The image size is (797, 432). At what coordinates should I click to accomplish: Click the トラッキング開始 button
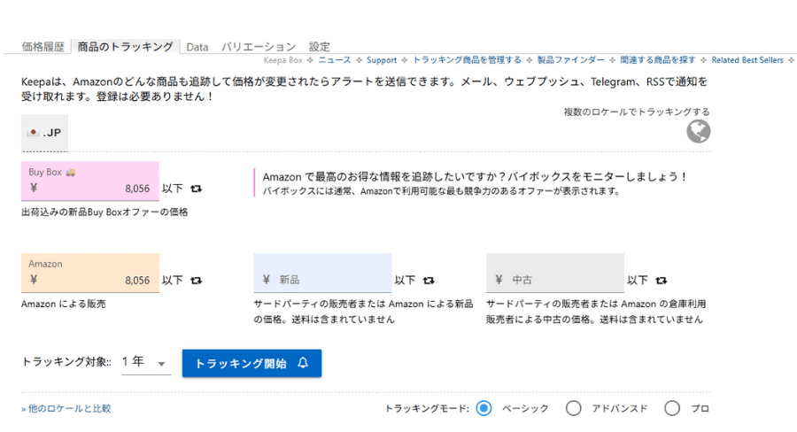click(251, 363)
